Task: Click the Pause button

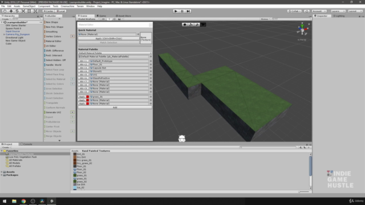Action: click(x=182, y=11)
